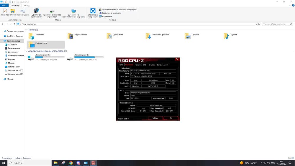The height and width of the screenshot is (166, 295).
Task: Go up one folder level with the up arrow
Action: (x=14, y=24)
